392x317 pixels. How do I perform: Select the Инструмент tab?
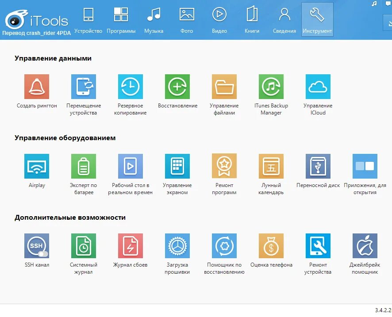pyautogui.click(x=317, y=20)
